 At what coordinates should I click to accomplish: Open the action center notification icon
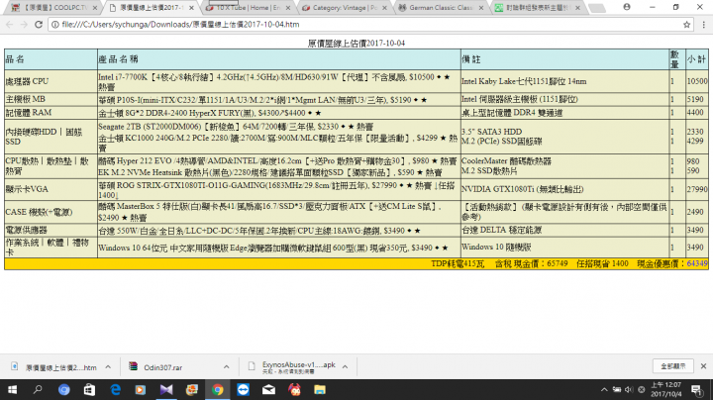click(x=696, y=389)
